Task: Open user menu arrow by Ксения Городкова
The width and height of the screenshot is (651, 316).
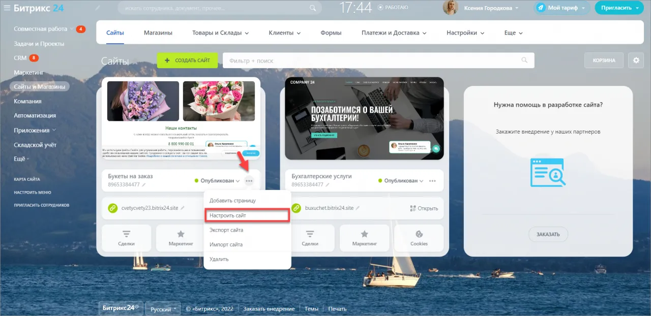Action: (517, 8)
